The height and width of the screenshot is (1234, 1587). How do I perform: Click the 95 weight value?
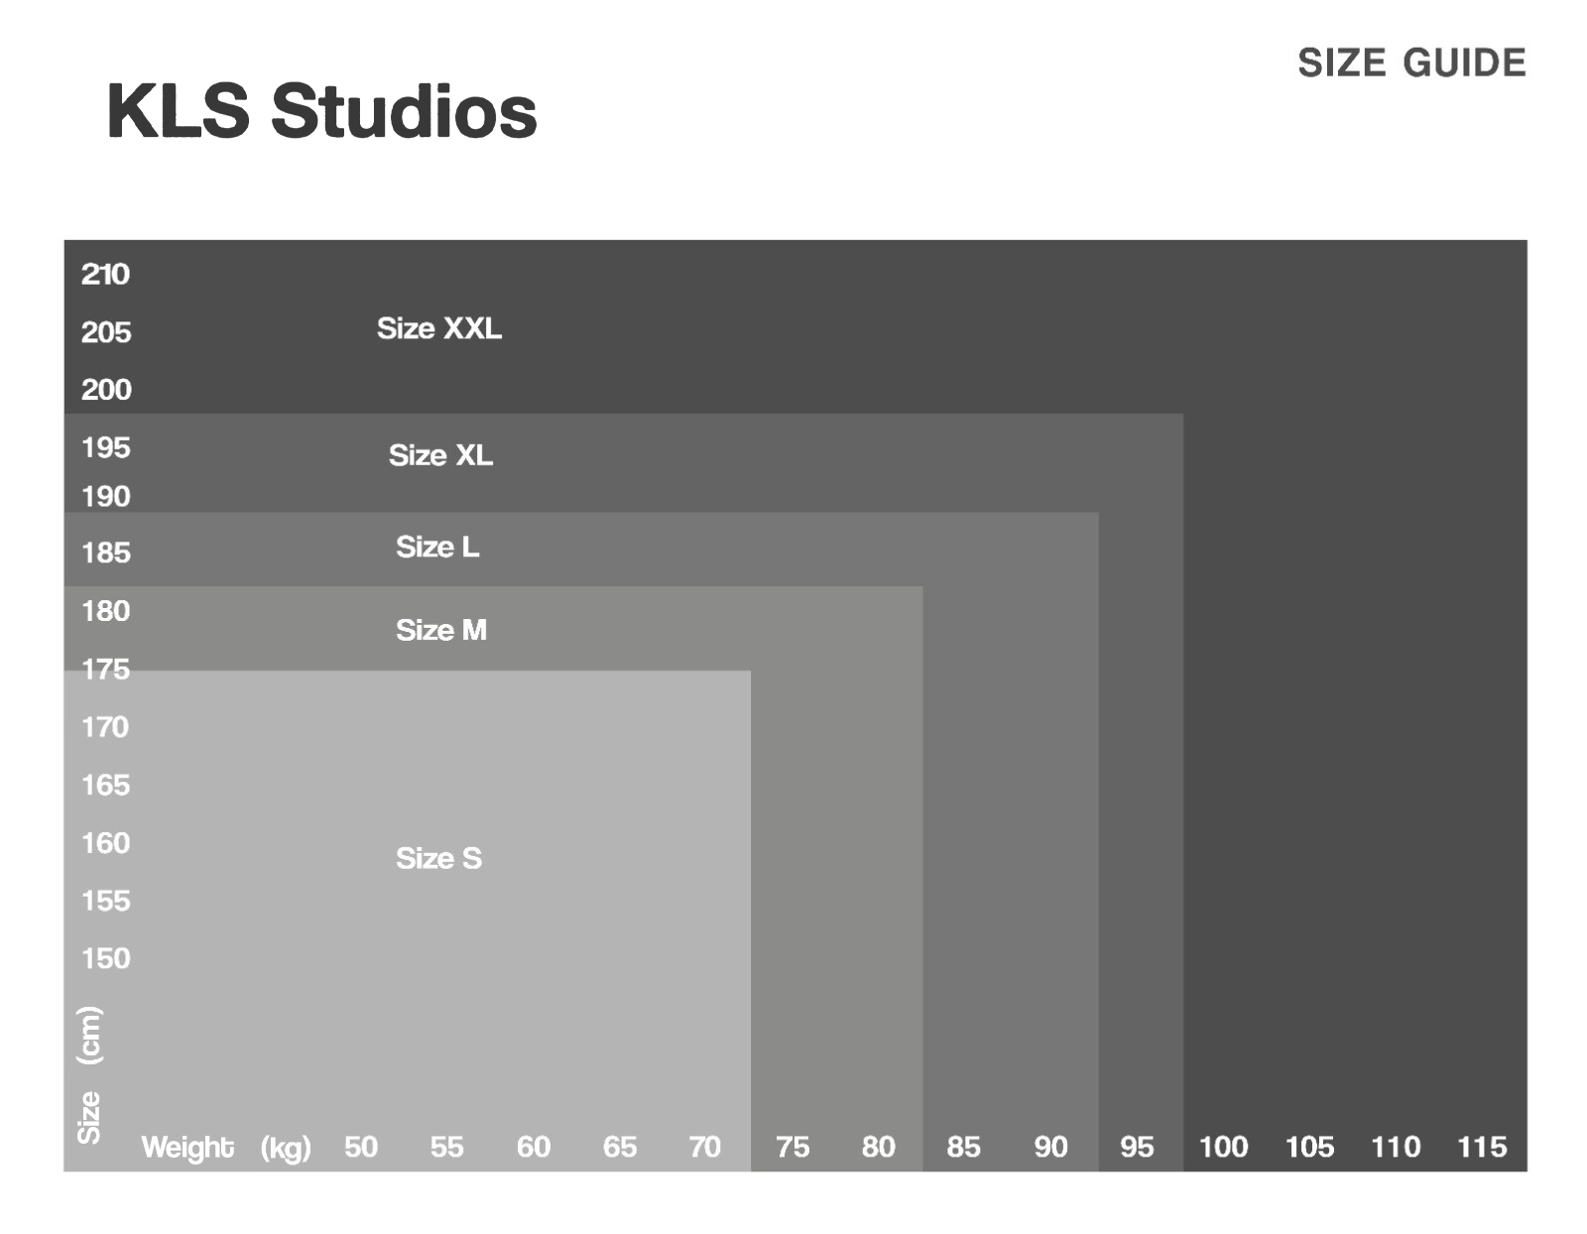1137,1147
